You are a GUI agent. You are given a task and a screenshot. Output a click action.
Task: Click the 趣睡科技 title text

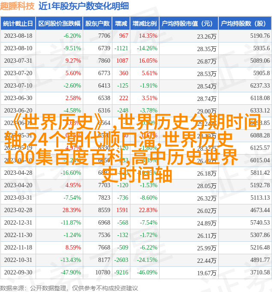(17, 6)
